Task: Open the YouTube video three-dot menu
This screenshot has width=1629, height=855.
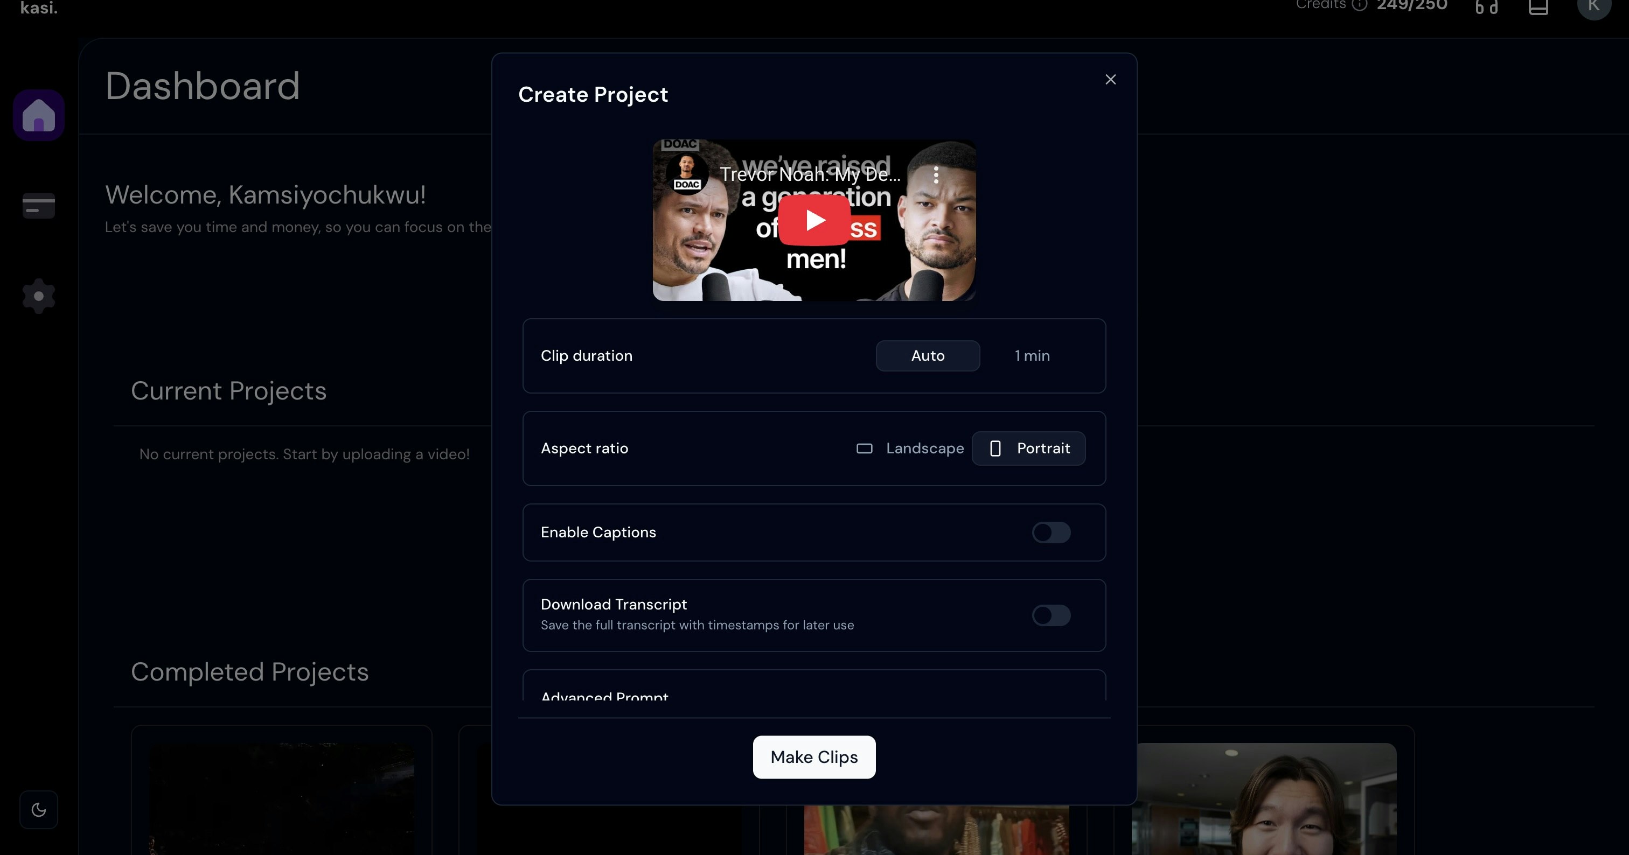Action: (x=936, y=174)
